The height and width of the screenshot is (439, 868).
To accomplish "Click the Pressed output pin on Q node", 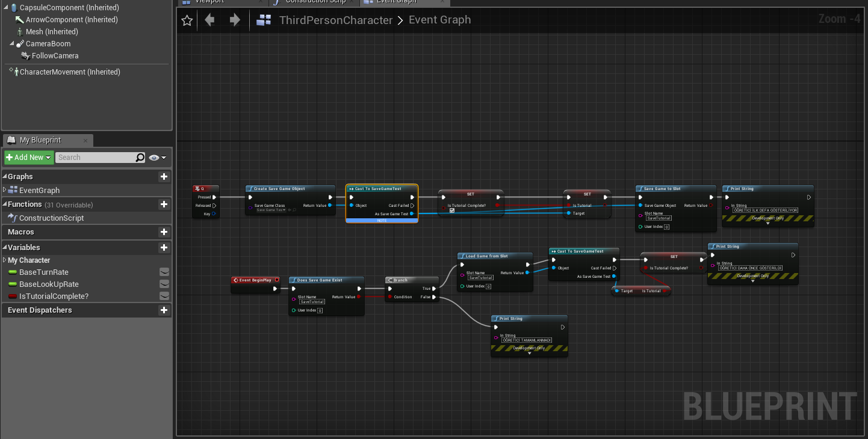I will [x=214, y=197].
